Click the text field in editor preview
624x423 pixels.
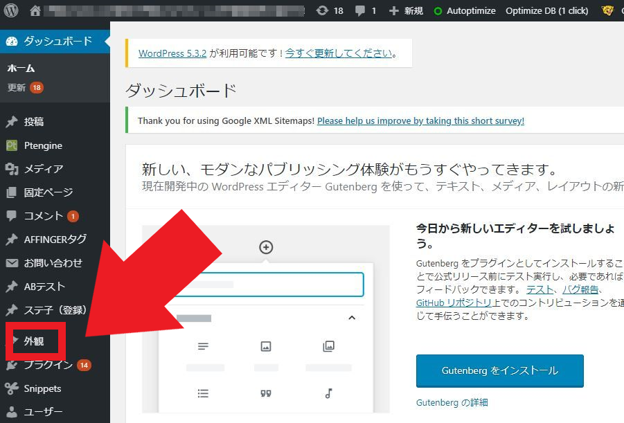coord(269,285)
